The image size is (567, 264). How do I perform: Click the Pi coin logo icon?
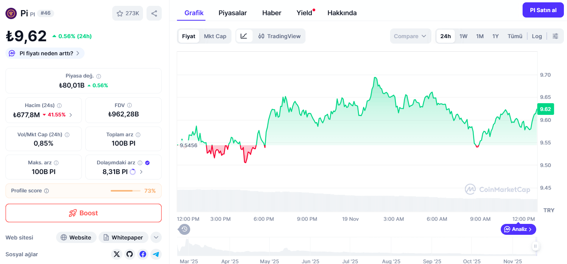[11, 13]
